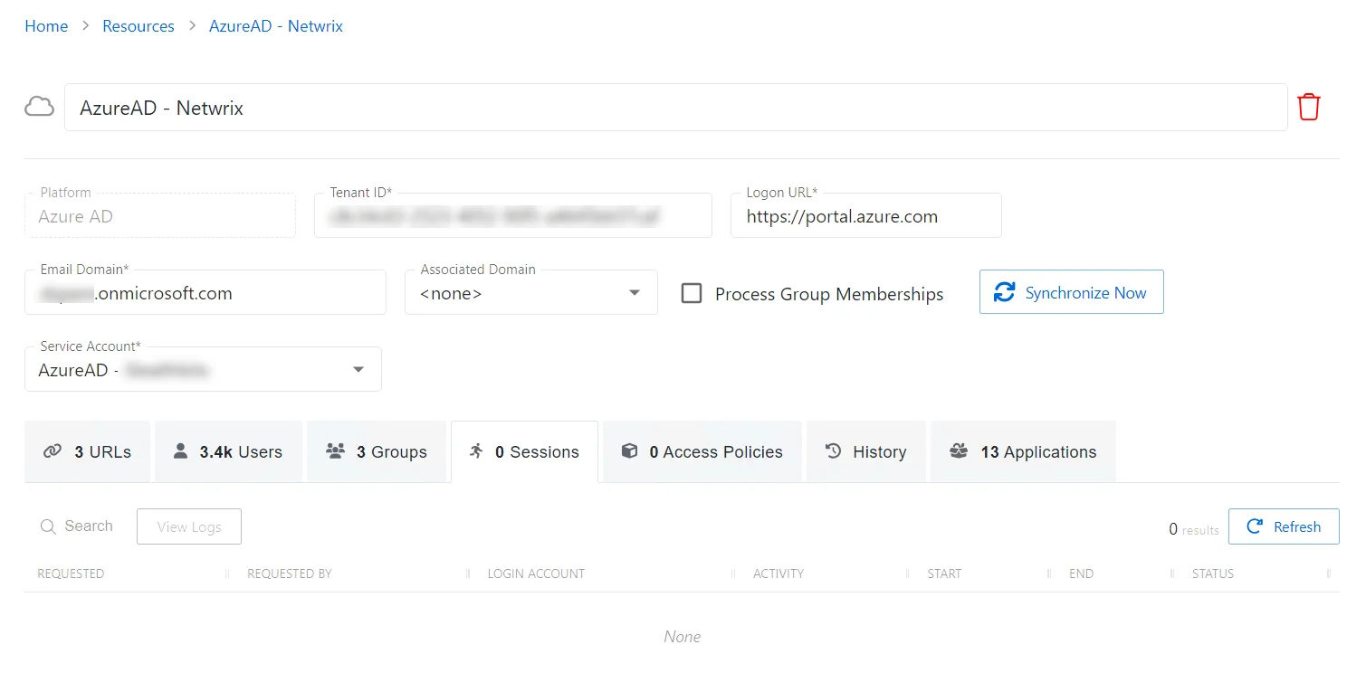Delete resource using red trash icon

coord(1309,107)
